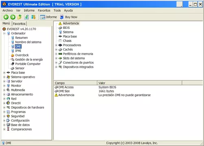Collapse the Ordenador tree node

pos(4,33)
